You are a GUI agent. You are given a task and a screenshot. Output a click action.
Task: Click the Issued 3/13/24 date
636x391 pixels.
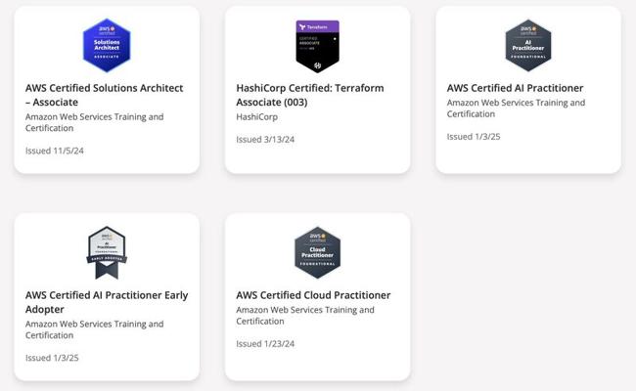(x=265, y=140)
